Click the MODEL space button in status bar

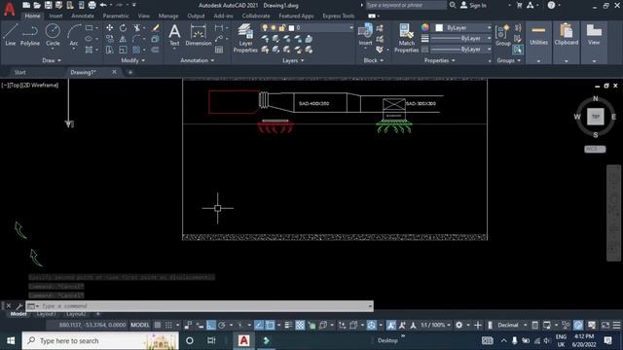tap(140, 325)
